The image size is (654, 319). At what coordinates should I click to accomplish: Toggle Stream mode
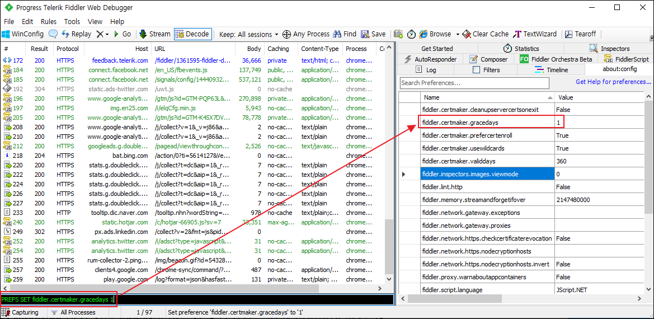click(155, 34)
